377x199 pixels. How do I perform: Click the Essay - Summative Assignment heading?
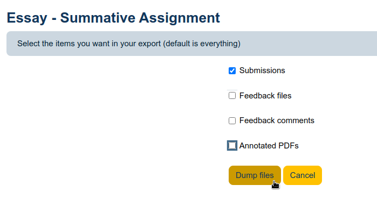tap(113, 18)
